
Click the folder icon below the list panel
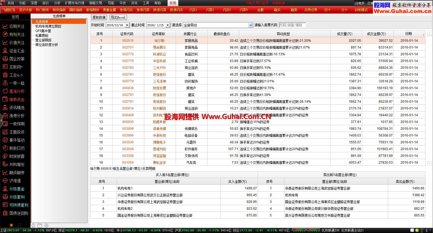[x=40, y=225]
